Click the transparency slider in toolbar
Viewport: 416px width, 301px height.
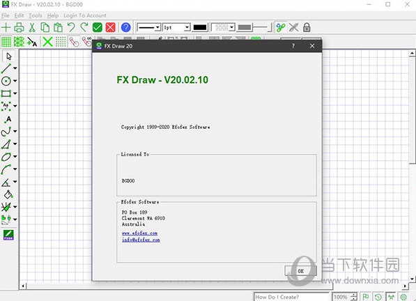262,27
